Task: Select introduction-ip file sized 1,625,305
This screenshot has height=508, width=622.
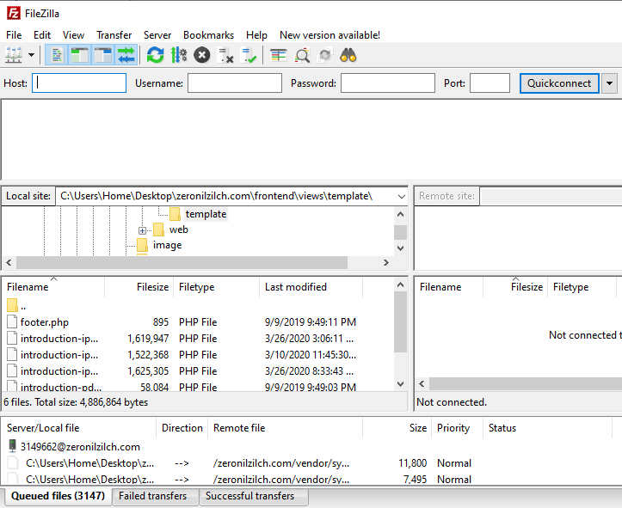Action: 199,370
